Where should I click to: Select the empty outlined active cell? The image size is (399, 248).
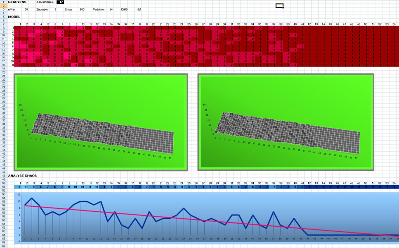pos(279,6)
